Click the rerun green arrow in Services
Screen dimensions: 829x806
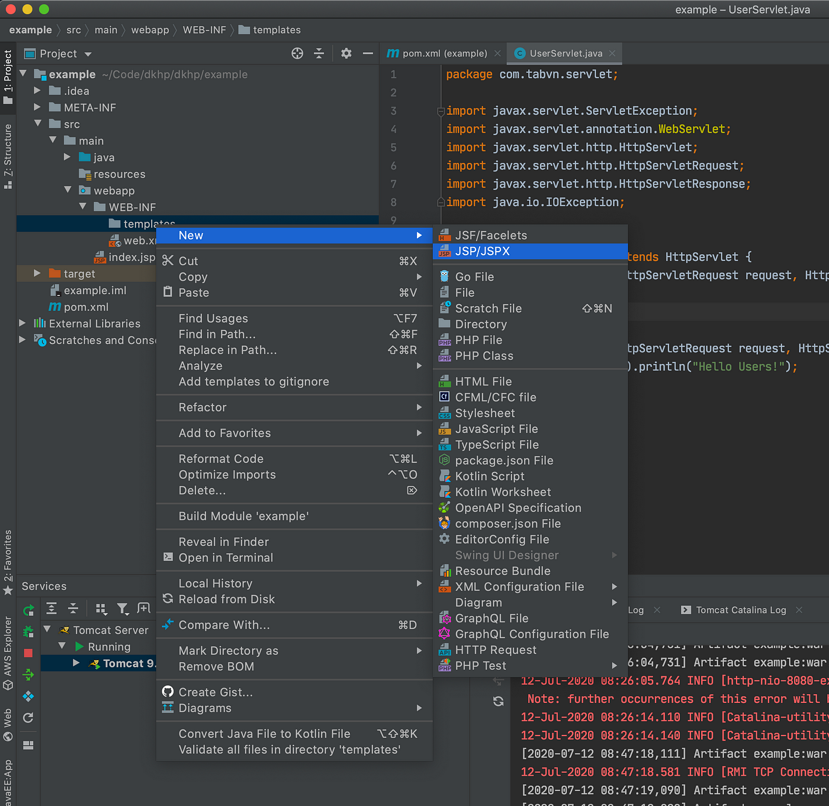point(28,610)
